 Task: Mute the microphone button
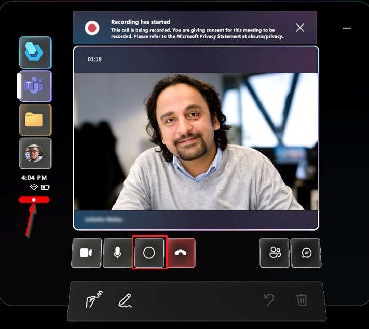click(117, 253)
